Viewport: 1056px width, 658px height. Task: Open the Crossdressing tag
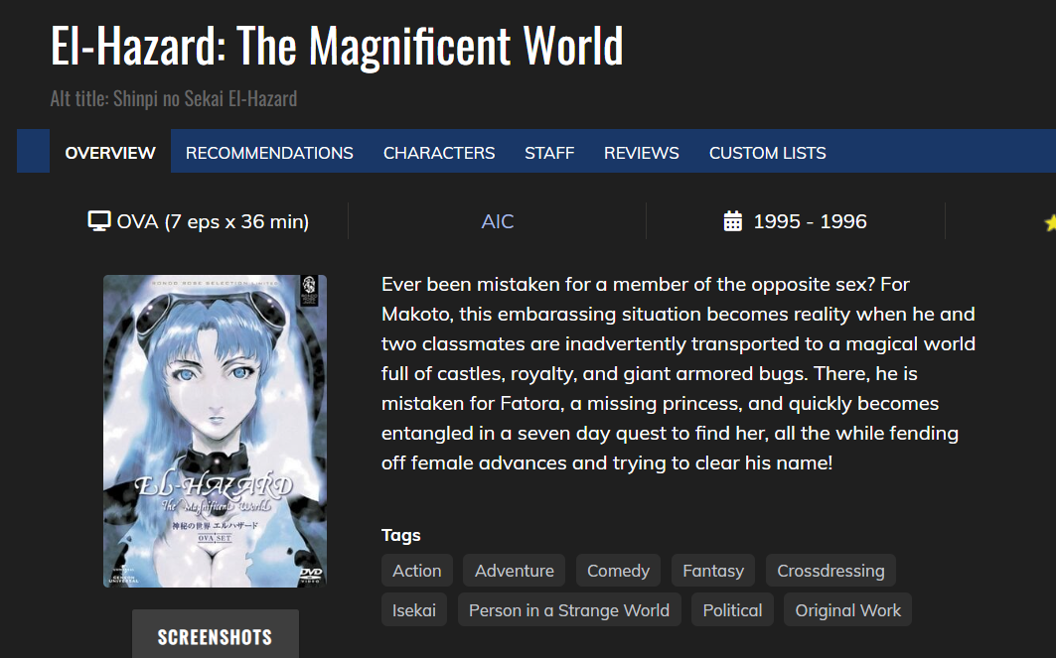pyautogui.click(x=830, y=571)
